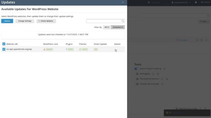Open Change Settings for selected sites
The image size is (211, 118).
click(x=25, y=21)
